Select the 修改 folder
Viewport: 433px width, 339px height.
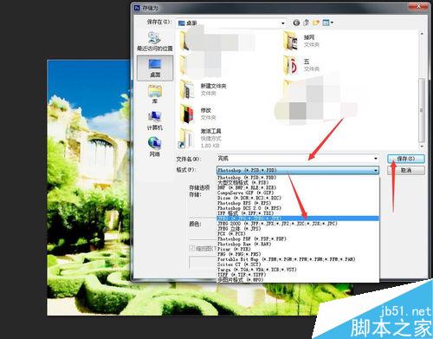[x=198, y=114]
